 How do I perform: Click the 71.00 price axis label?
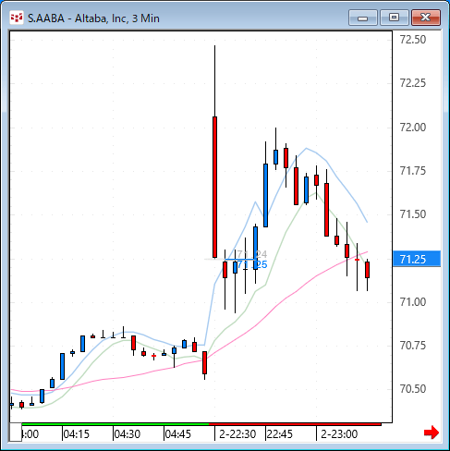coord(413,302)
